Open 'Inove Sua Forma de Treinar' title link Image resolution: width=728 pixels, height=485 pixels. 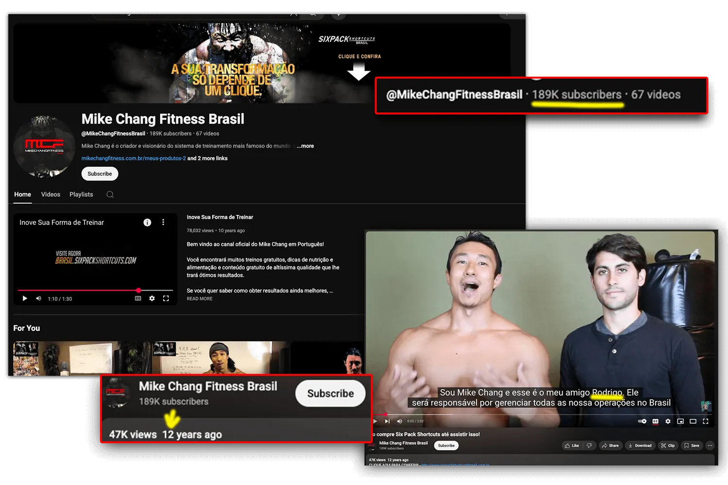[220, 217]
